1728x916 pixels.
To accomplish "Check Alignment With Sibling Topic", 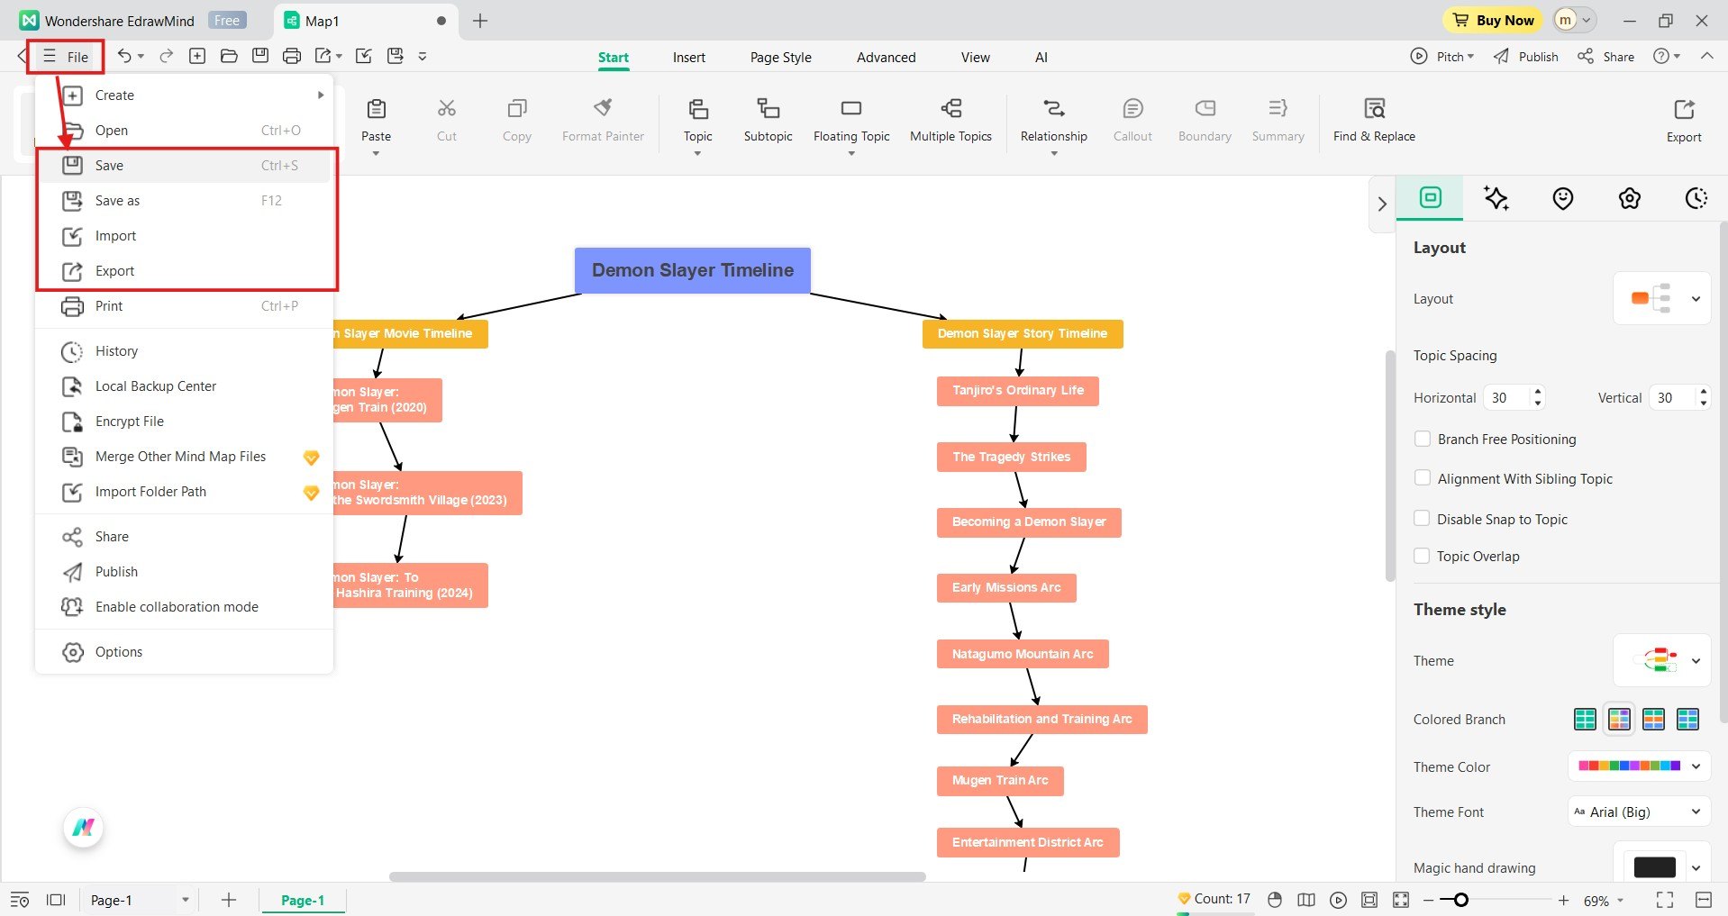I will click(1423, 478).
